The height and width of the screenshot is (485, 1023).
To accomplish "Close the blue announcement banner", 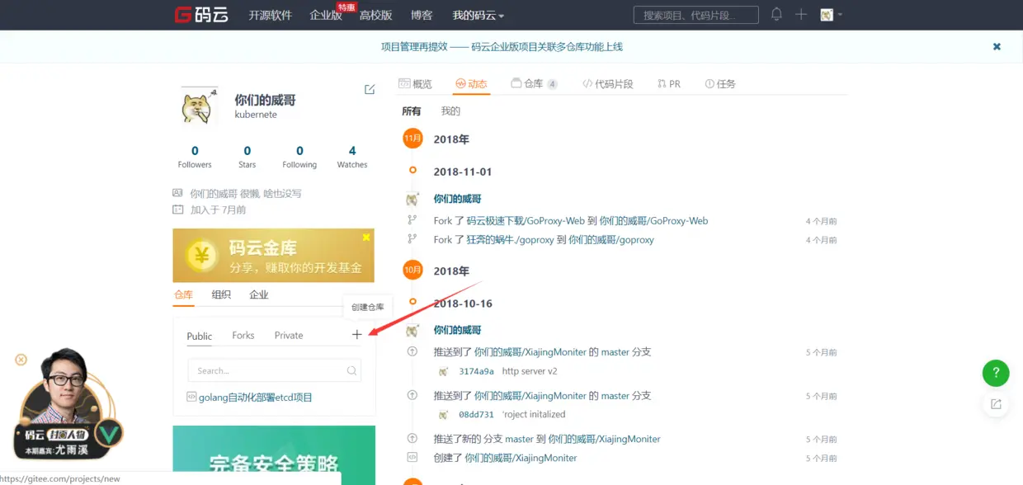I will (997, 47).
